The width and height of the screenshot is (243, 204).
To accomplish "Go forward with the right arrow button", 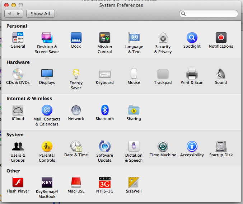I will point(19,14).
